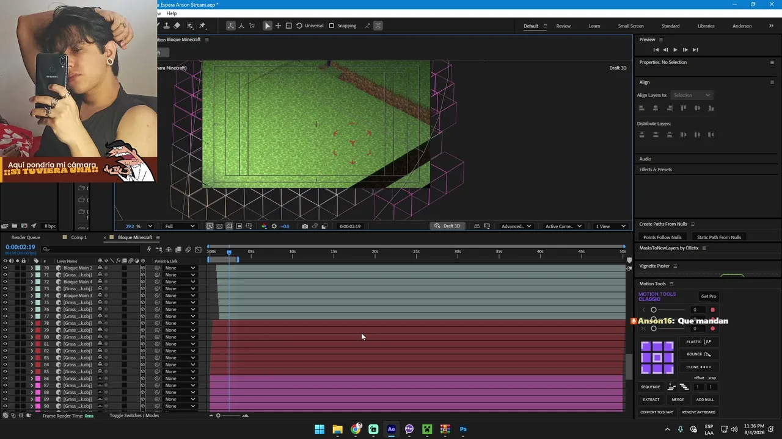Image resolution: width=782 pixels, height=439 pixels.
Task: Open the Align Layers to Selection dropdown
Action: [x=692, y=95]
